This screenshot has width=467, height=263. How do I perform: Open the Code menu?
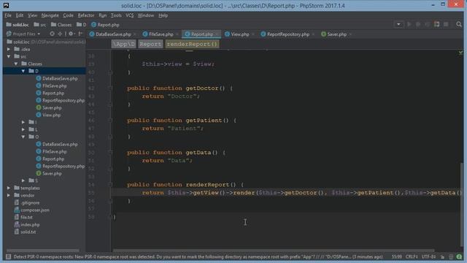click(68, 15)
